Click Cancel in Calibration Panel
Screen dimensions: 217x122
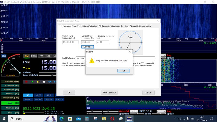pyautogui.click(x=148, y=92)
